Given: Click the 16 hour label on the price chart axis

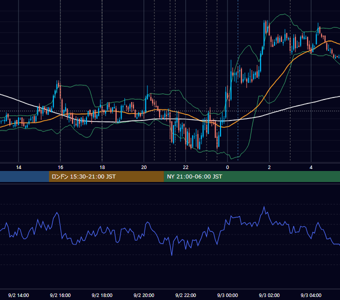Looking at the screenshot, I should [60, 167].
